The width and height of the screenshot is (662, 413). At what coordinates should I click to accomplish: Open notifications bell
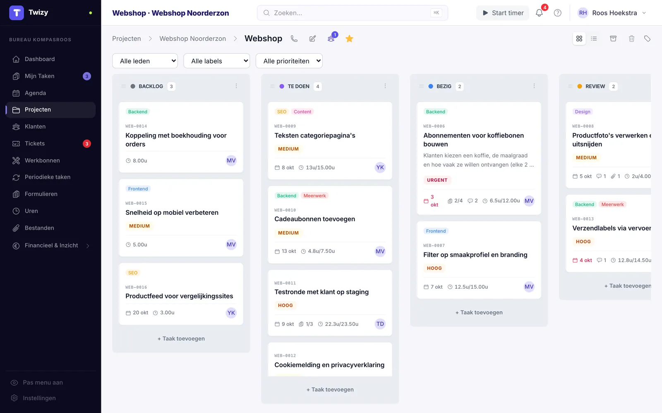click(x=539, y=13)
